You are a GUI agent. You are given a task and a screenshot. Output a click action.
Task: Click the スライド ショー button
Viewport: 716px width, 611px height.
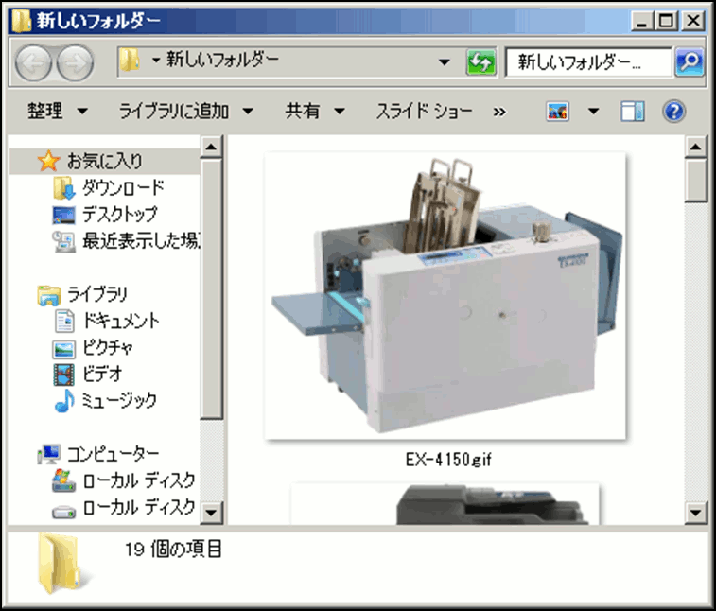point(425,112)
